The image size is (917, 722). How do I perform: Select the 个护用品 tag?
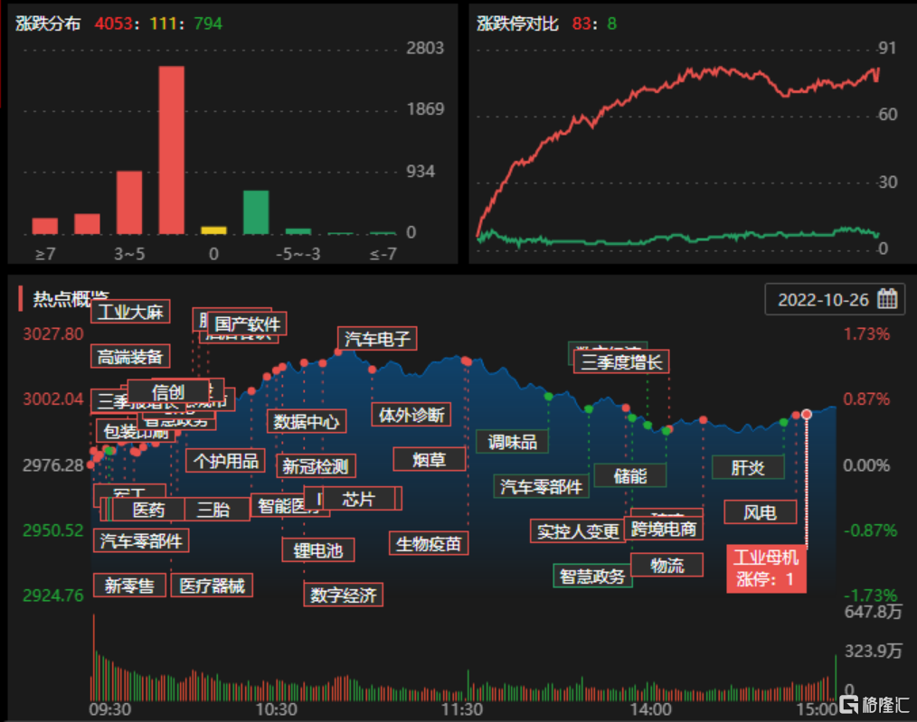pyautogui.click(x=226, y=461)
